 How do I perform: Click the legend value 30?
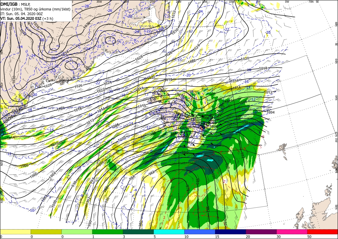point(279,237)
